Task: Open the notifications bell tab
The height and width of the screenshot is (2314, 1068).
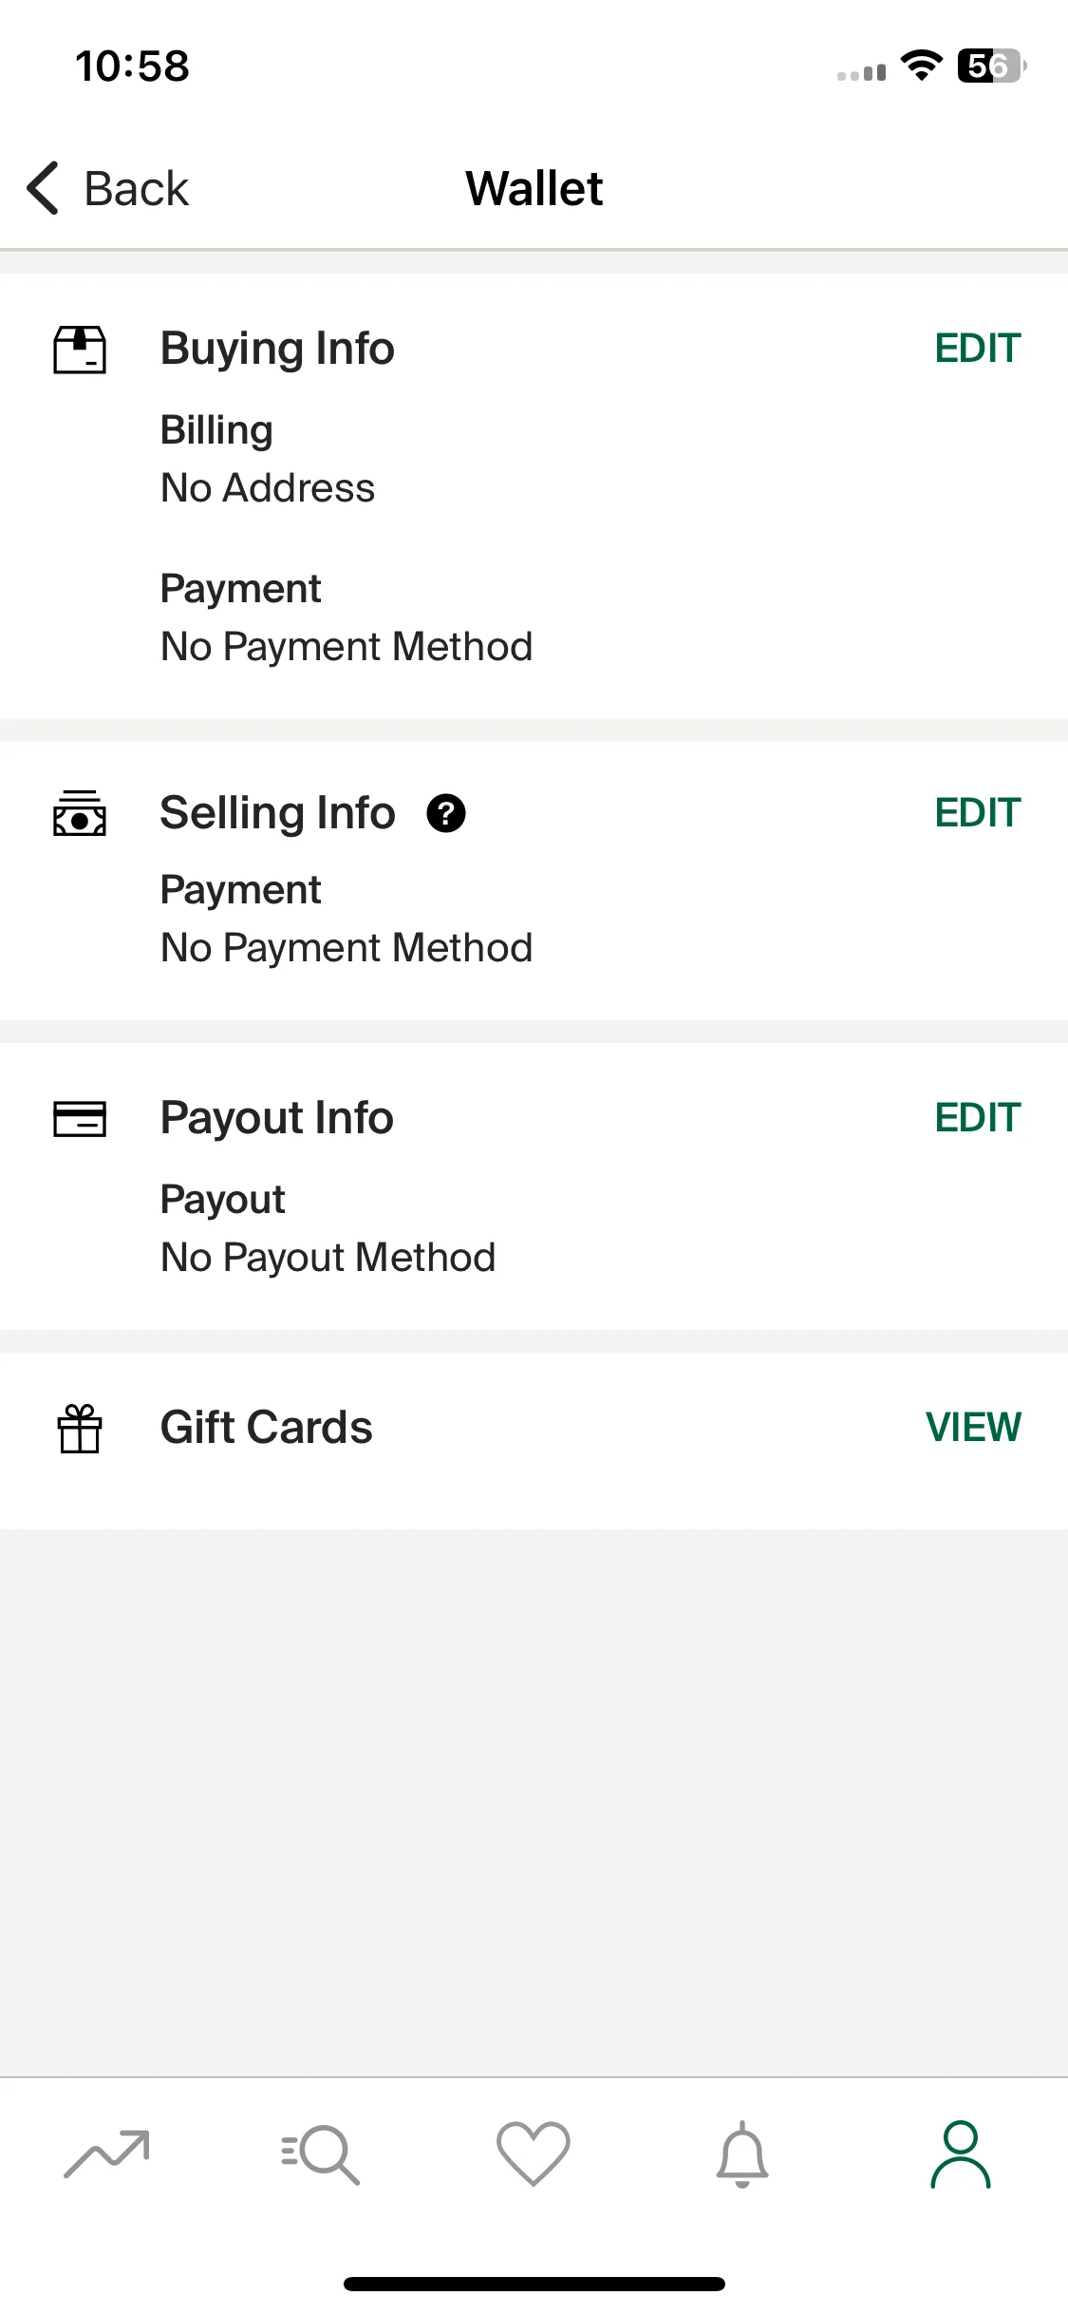Action: [x=742, y=2153]
